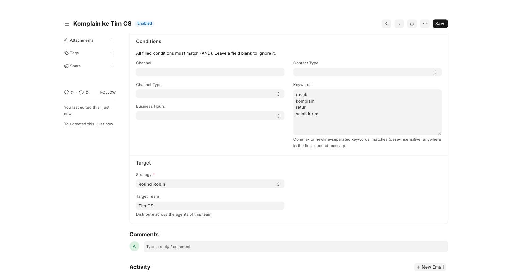512x276 pixels.
Task: Like this document with heart icon
Action: pyautogui.click(x=66, y=92)
